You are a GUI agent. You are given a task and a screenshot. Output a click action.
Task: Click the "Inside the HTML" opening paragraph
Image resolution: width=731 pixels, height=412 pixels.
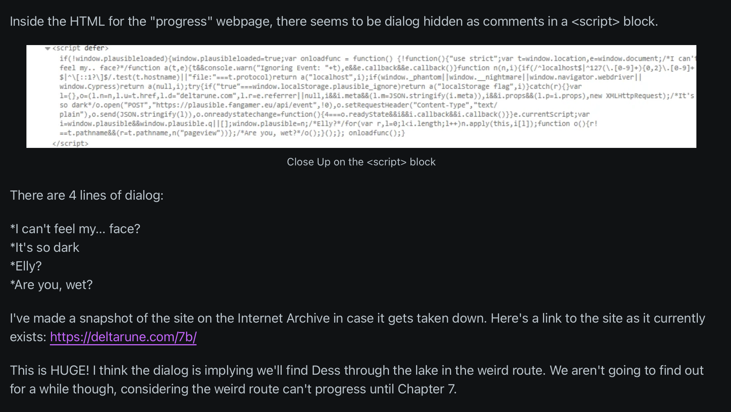click(x=334, y=21)
